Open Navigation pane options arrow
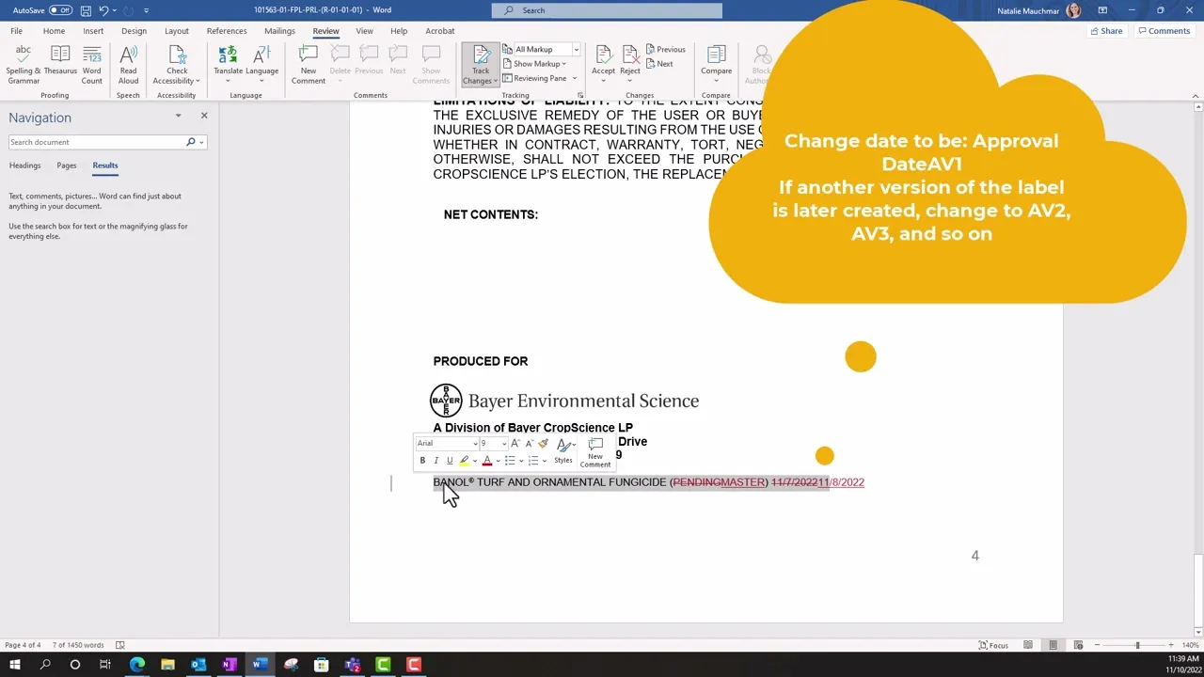The image size is (1204, 677). [x=178, y=116]
